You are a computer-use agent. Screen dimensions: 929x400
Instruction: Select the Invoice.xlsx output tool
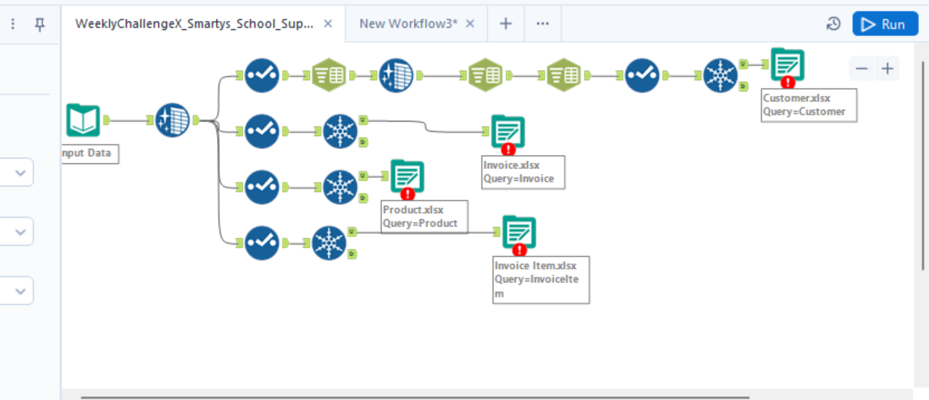click(508, 132)
